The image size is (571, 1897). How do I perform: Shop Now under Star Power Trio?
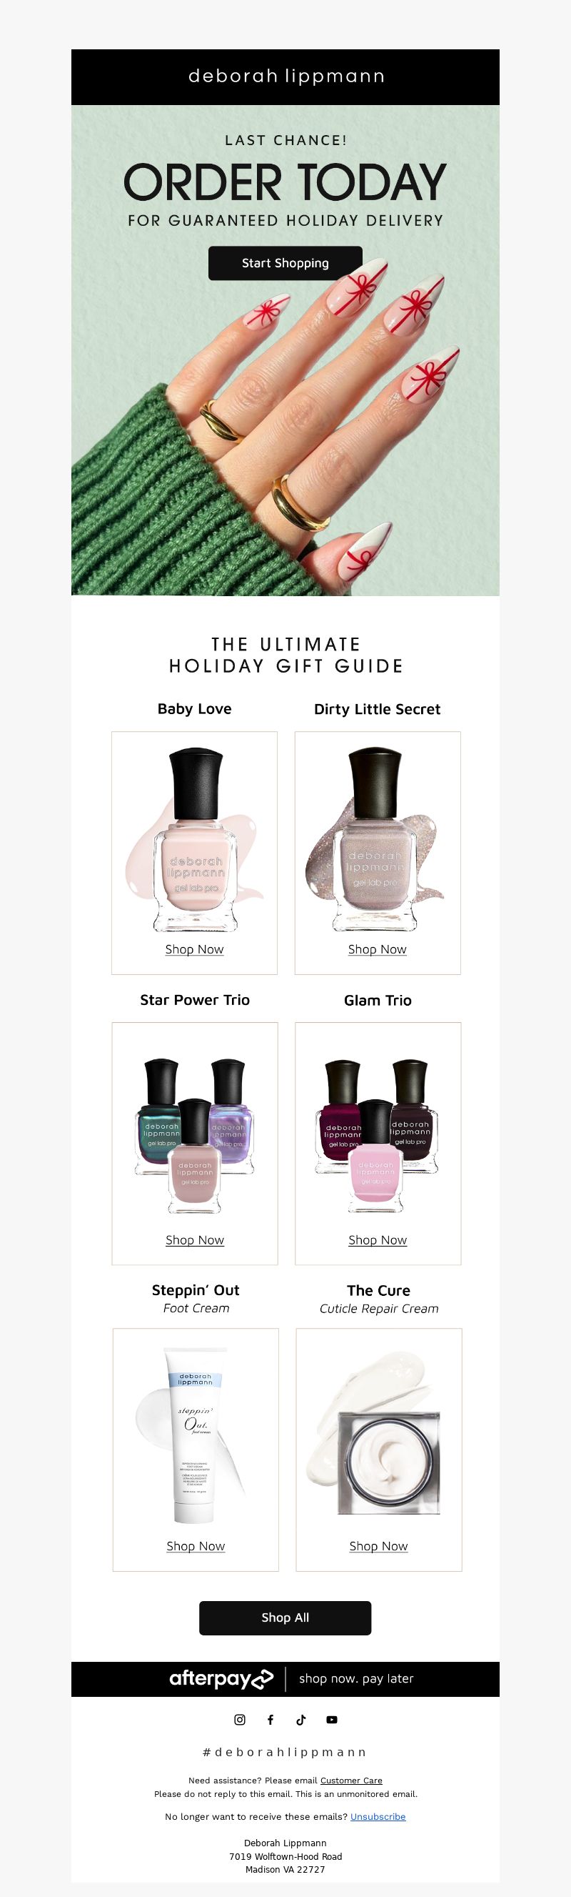click(x=195, y=1240)
